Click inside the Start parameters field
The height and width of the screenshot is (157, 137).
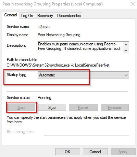(x=86, y=132)
